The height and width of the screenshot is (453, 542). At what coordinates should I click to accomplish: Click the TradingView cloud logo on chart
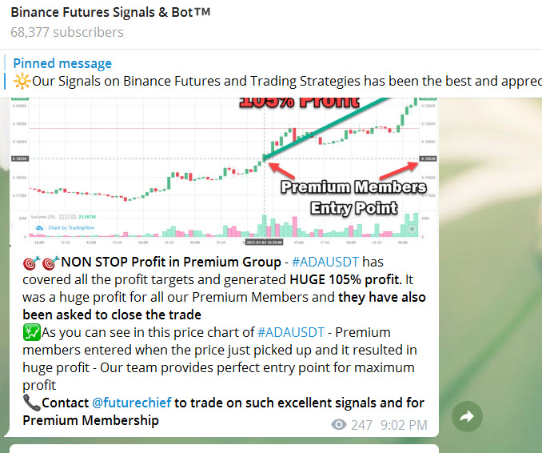coord(38,228)
